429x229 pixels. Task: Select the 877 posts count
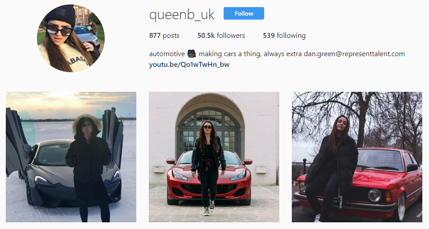coord(164,36)
